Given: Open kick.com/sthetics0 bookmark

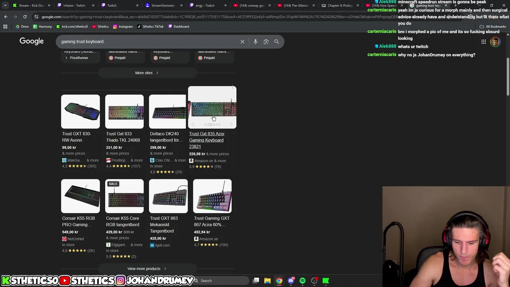Looking at the screenshot, I should (72, 26).
